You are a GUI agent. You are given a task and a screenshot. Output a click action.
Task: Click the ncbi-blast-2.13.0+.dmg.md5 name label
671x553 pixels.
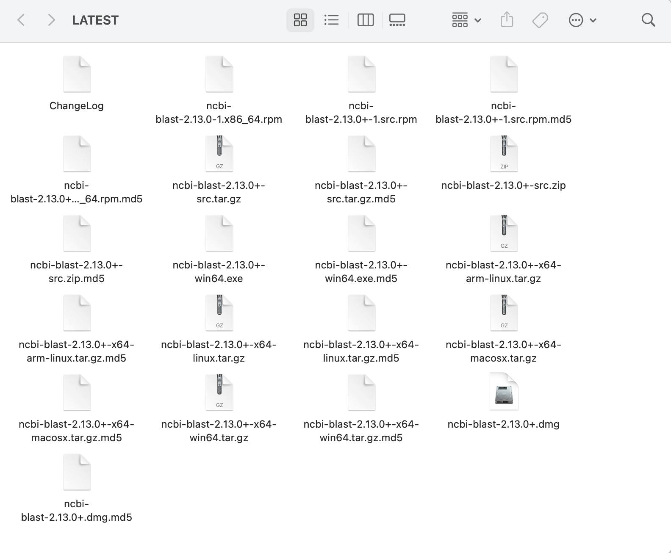[77, 511]
